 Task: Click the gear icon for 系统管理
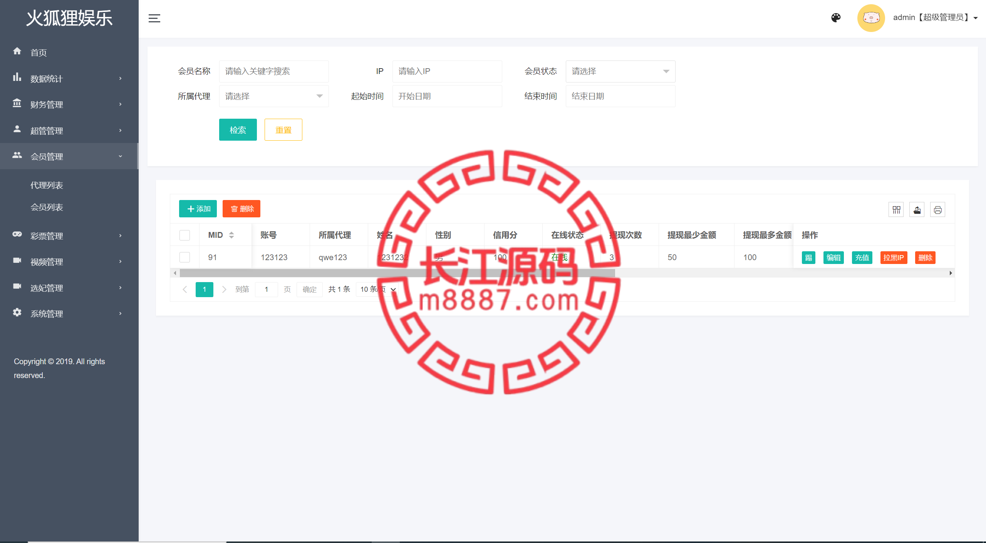[17, 312]
